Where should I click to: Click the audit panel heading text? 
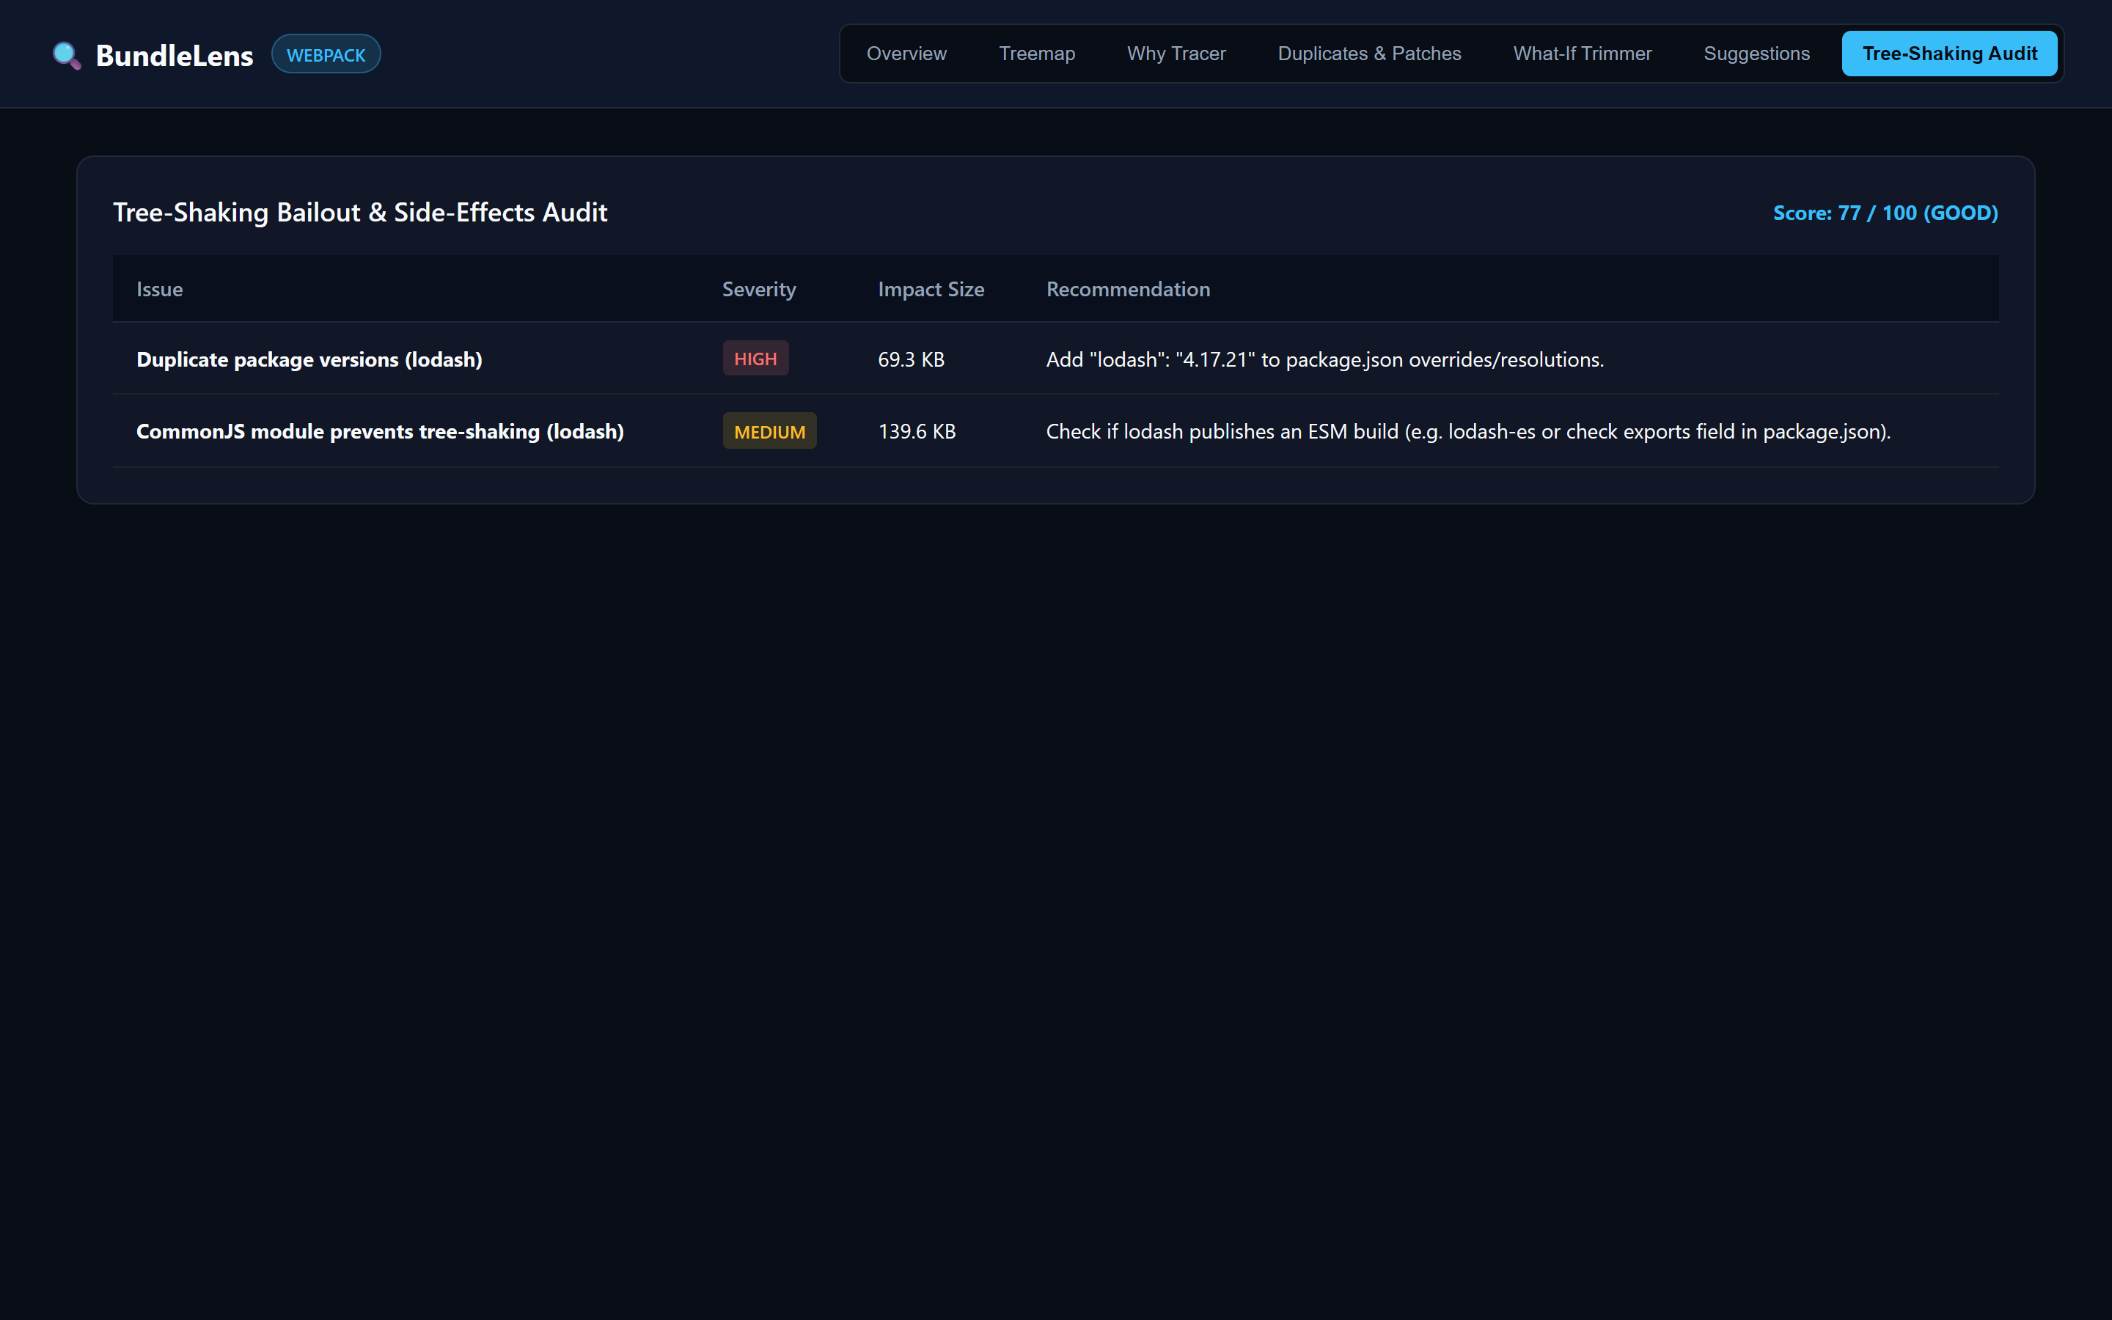359,212
